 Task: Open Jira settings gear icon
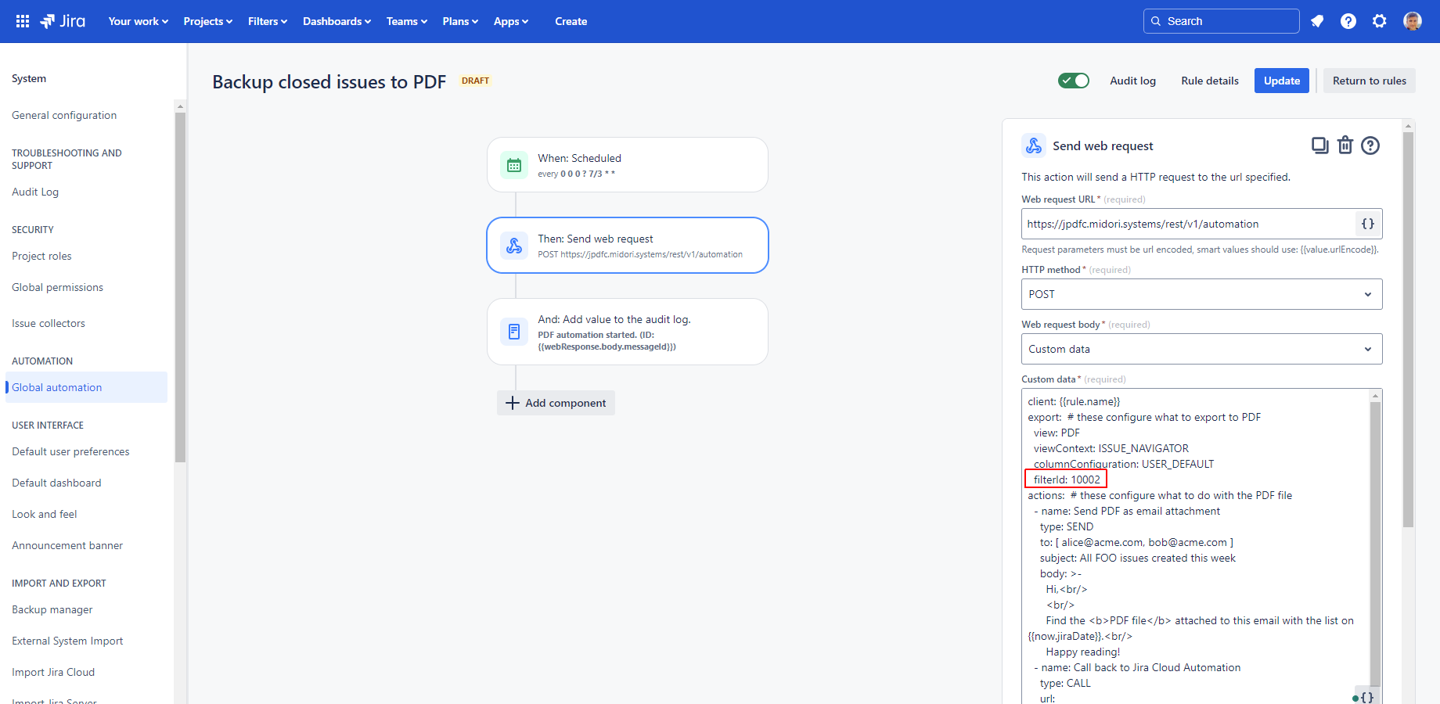pyautogui.click(x=1380, y=21)
